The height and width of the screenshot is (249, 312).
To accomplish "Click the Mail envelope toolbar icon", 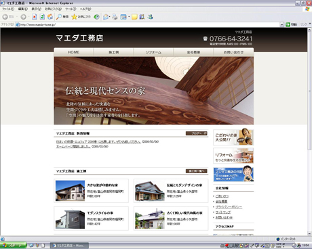I will (106, 17).
